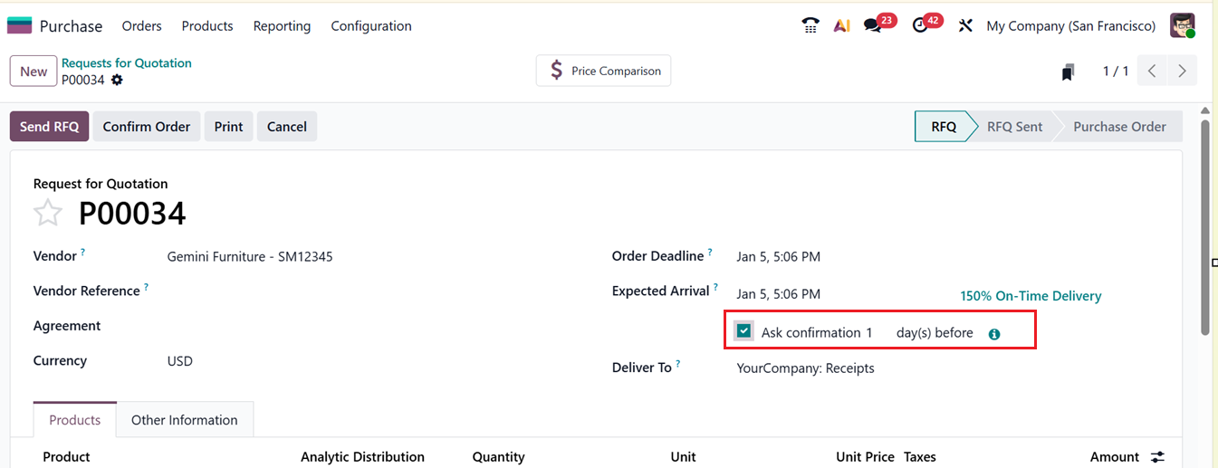Click the Send RFQ button
This screenshot has height=468, width=1218.
(49, 127)
